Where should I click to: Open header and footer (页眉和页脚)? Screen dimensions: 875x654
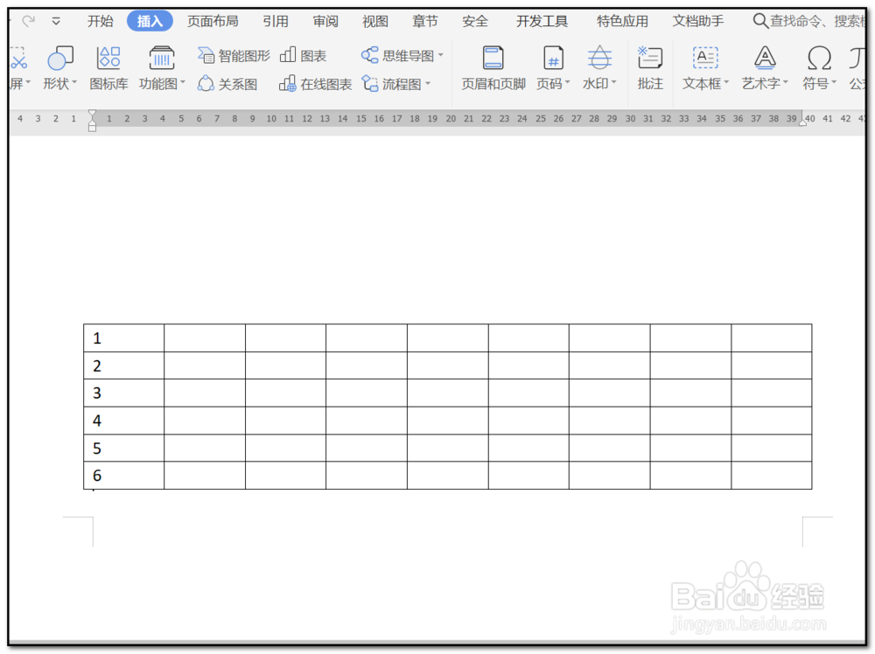[x=493, y=68]
